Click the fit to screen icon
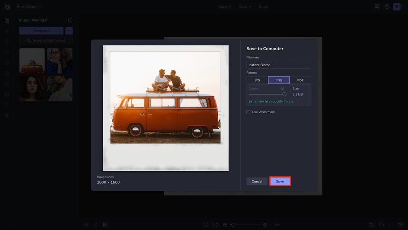This screenshot has height=230, width=408. coord(206,224)
